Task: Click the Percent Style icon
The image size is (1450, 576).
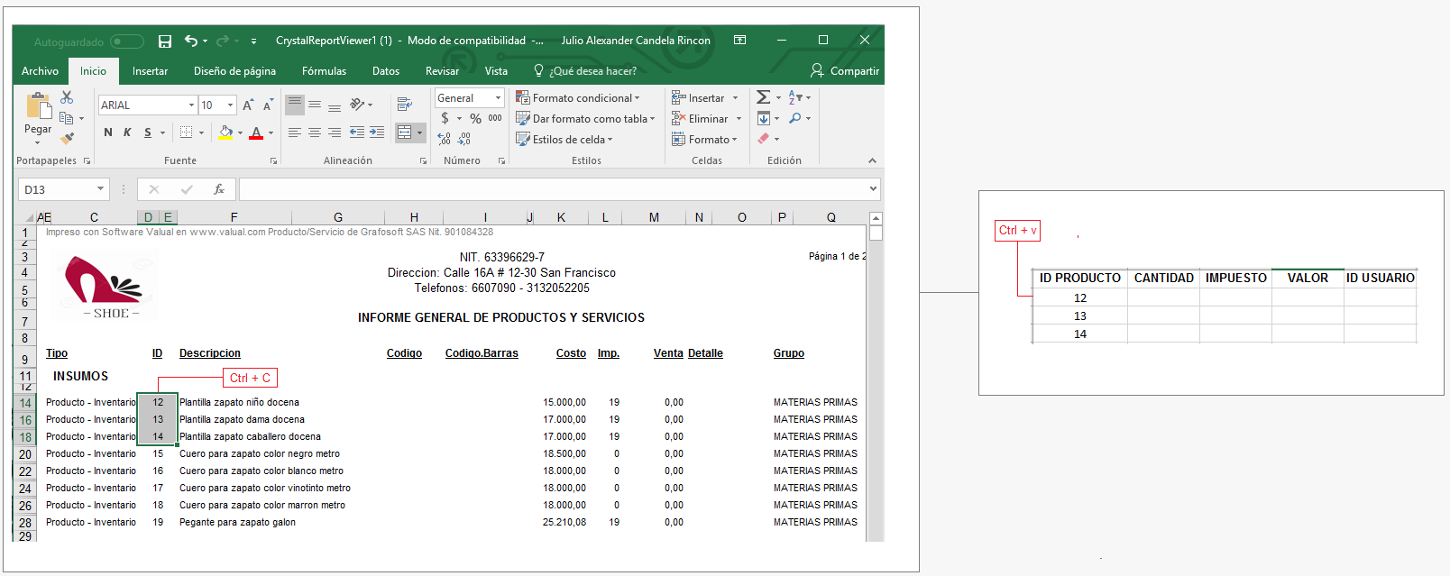Action: coord(475,119)
